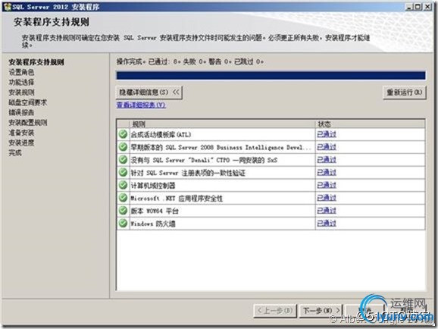The width and height of the screenshot is (438, 329).
Task: Close the SQL Server 2012 安装程序 window
Action: pos(427,7)
